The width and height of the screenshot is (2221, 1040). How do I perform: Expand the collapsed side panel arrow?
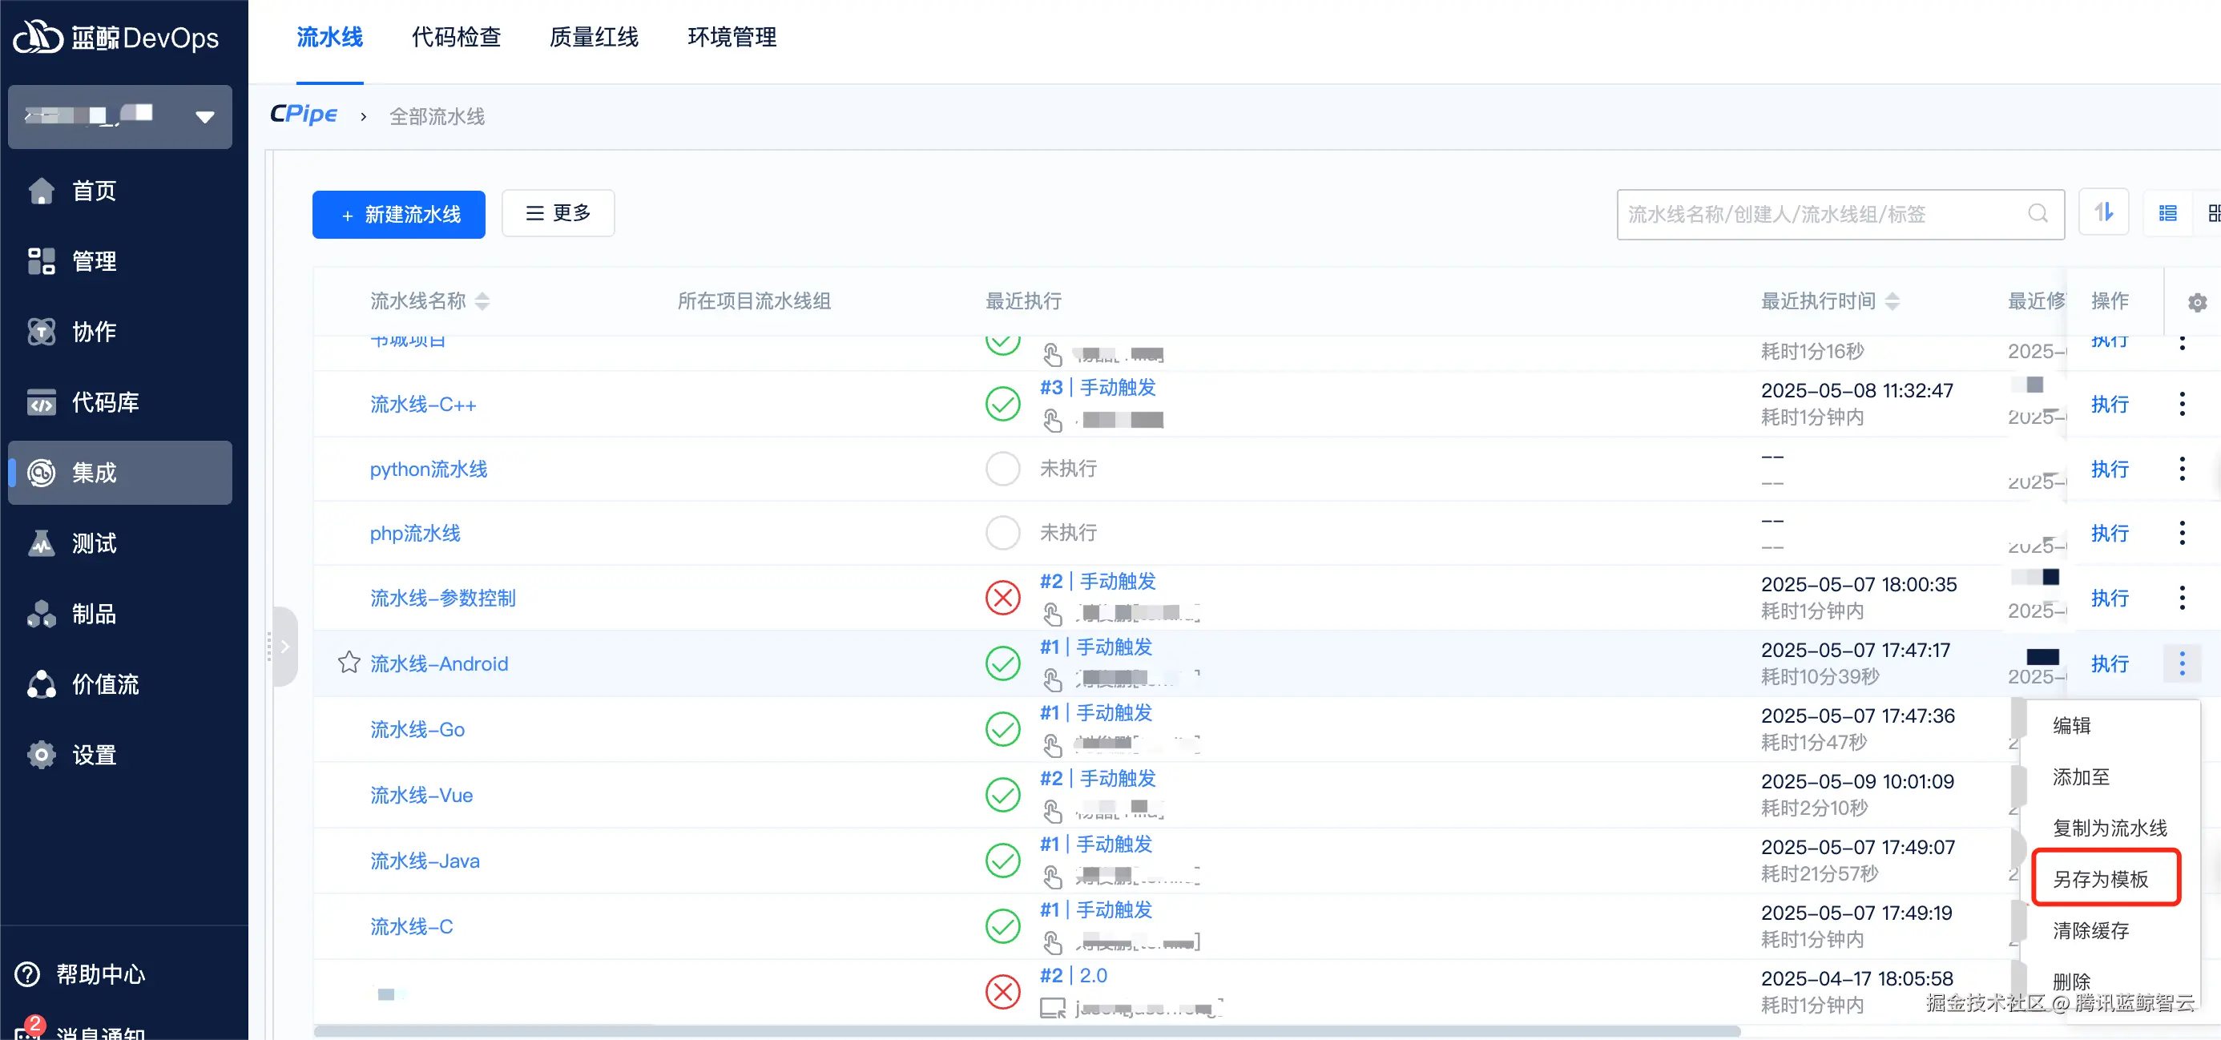point(285,646)
